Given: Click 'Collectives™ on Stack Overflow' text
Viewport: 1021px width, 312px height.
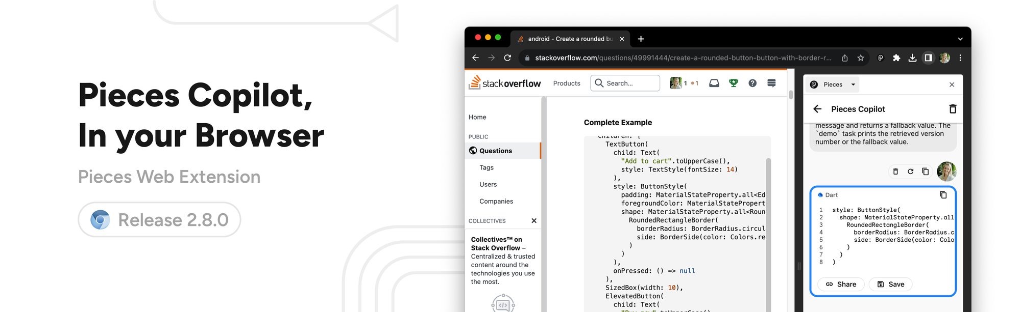Looking at the screenshot, I should [x=496, y=243].
